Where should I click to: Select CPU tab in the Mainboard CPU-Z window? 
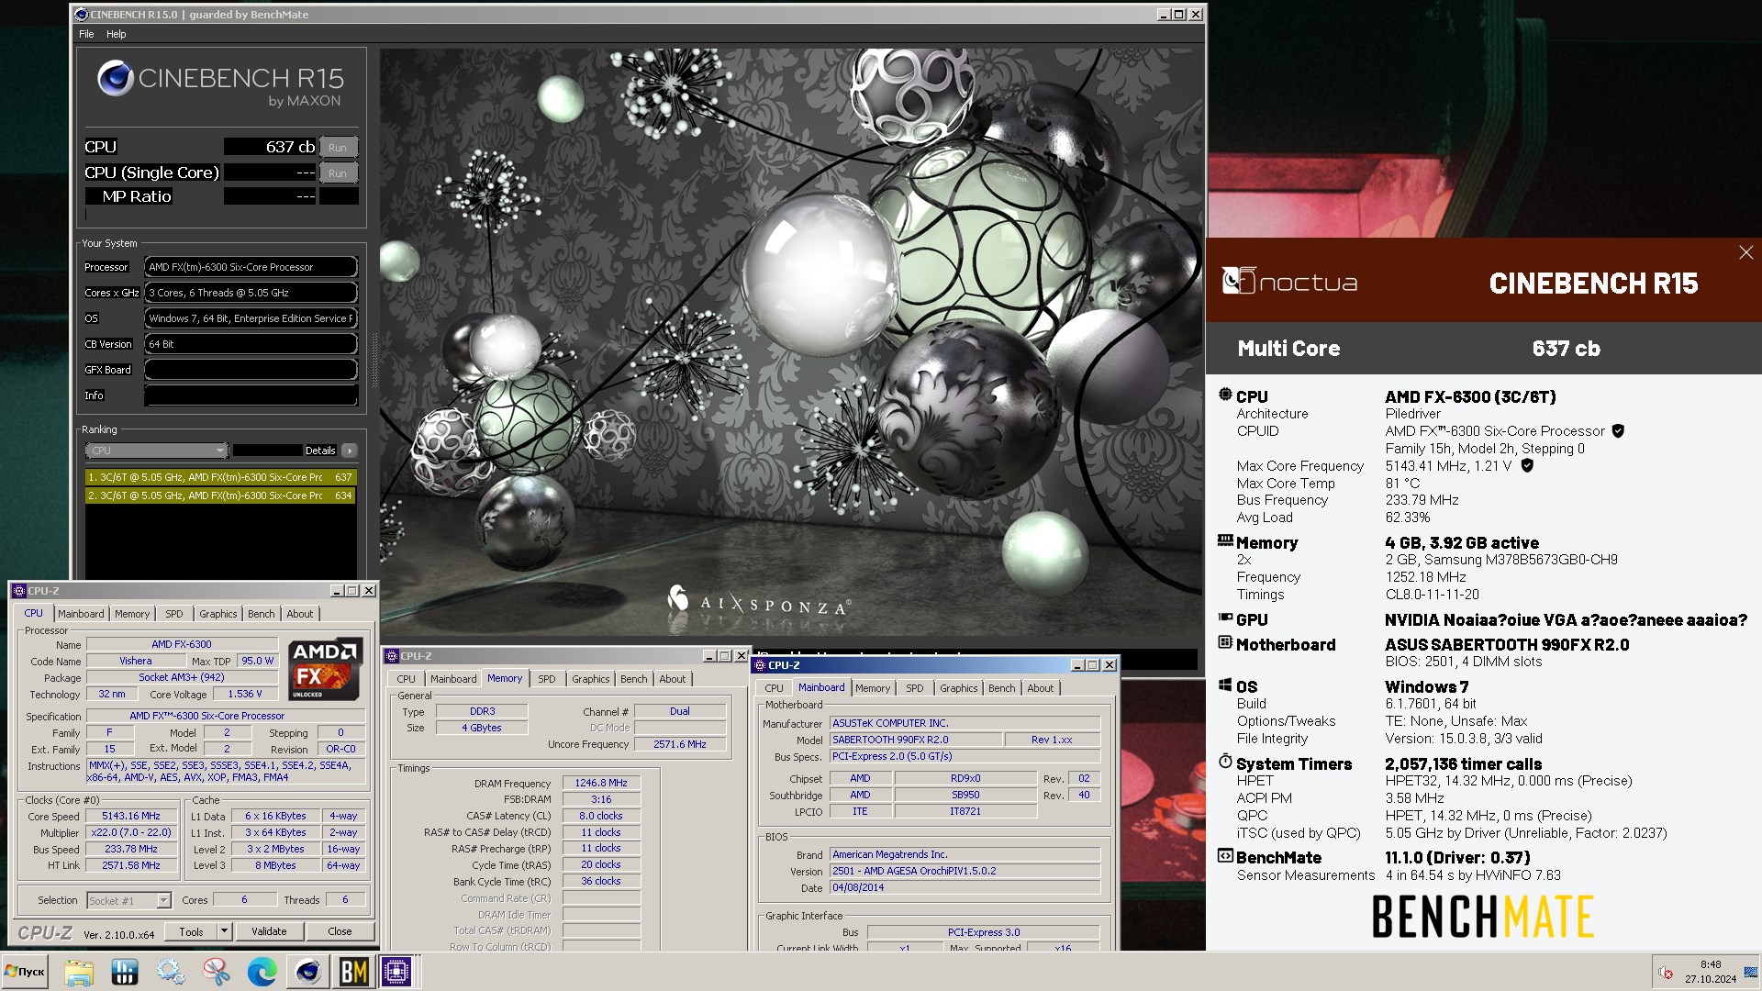(x=774, y=688)
